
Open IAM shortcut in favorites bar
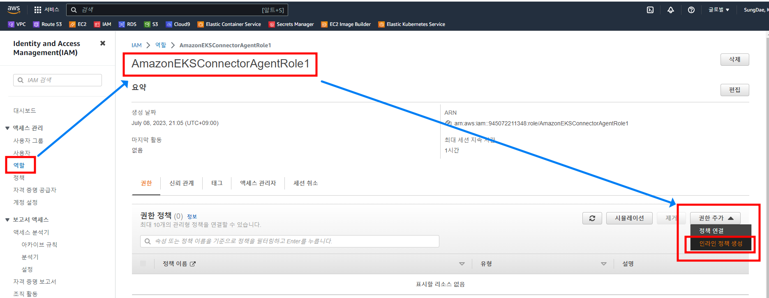(x=102, y=24)
